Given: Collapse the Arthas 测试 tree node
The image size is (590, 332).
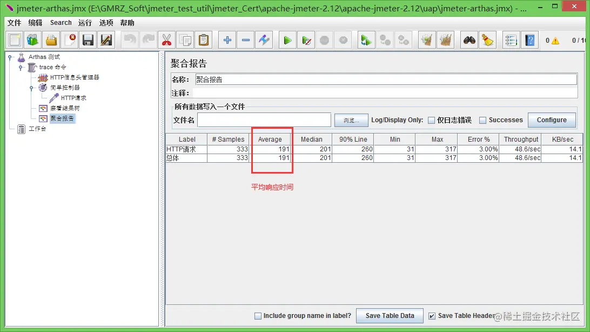Looking at the screenshot, I should click(x=10, y=57).
